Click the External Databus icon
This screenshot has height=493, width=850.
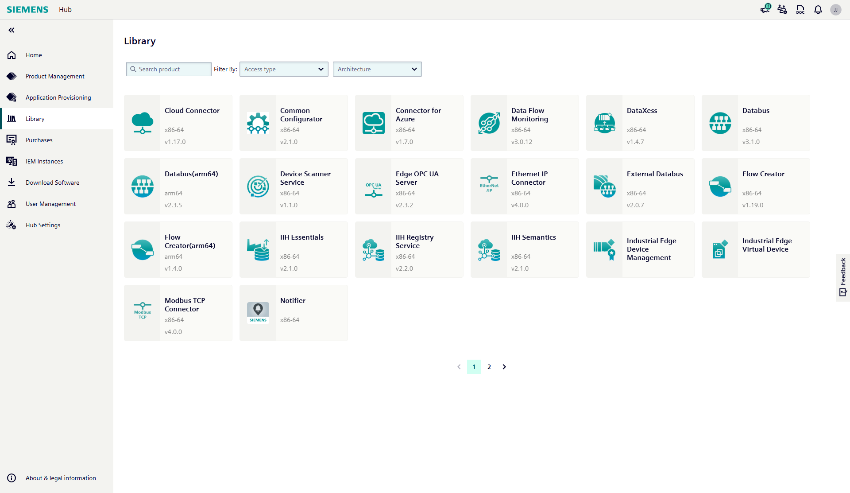point(605,186)
